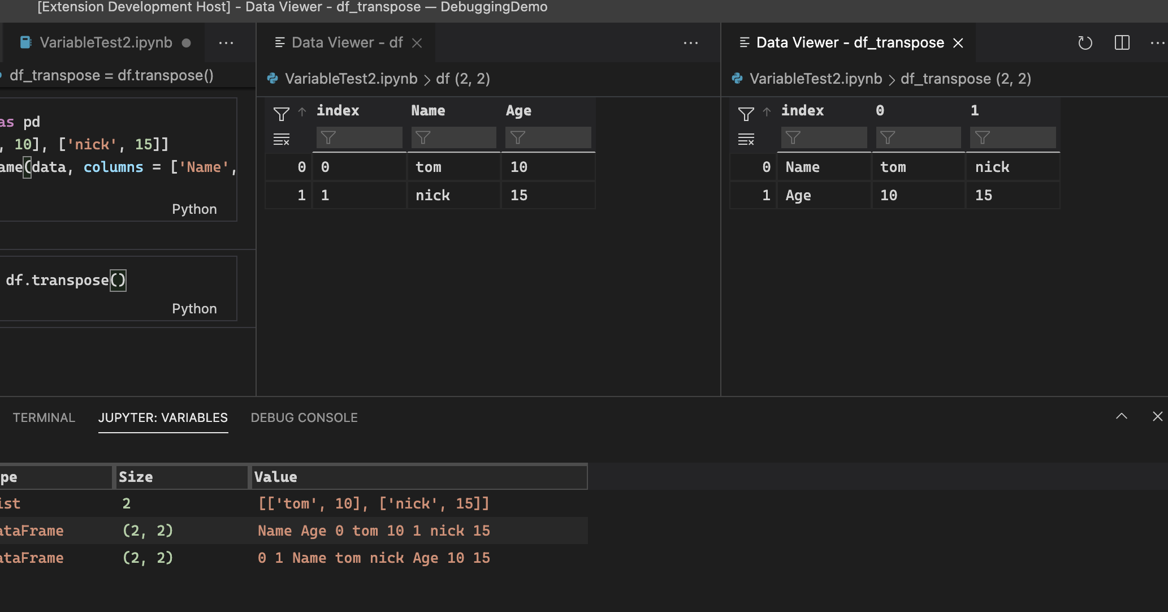The width and height of the screenshot is (1168, 612).
Task: Click value 'Name Age 0 tom 10 1 nick 15'
Action: [x=374, y=531]
